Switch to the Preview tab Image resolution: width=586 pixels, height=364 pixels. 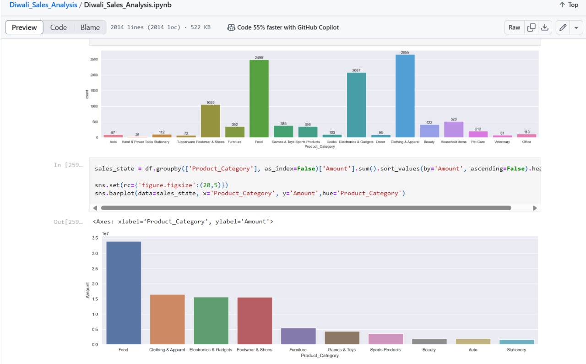(x=24, y=27)
